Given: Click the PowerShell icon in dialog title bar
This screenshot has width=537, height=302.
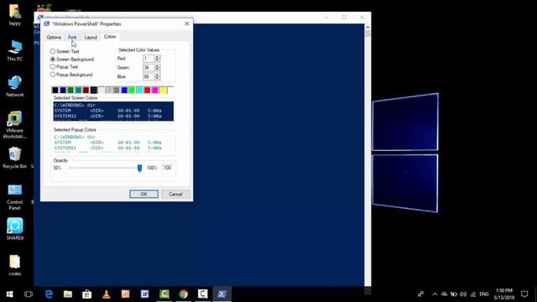Looking at the screenshot, I should point(47,23).
